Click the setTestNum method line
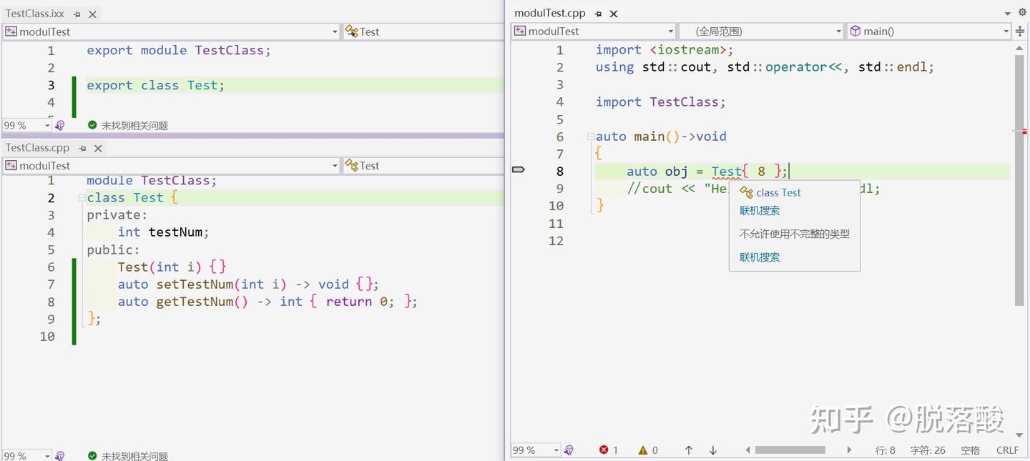 click(248, 284)
